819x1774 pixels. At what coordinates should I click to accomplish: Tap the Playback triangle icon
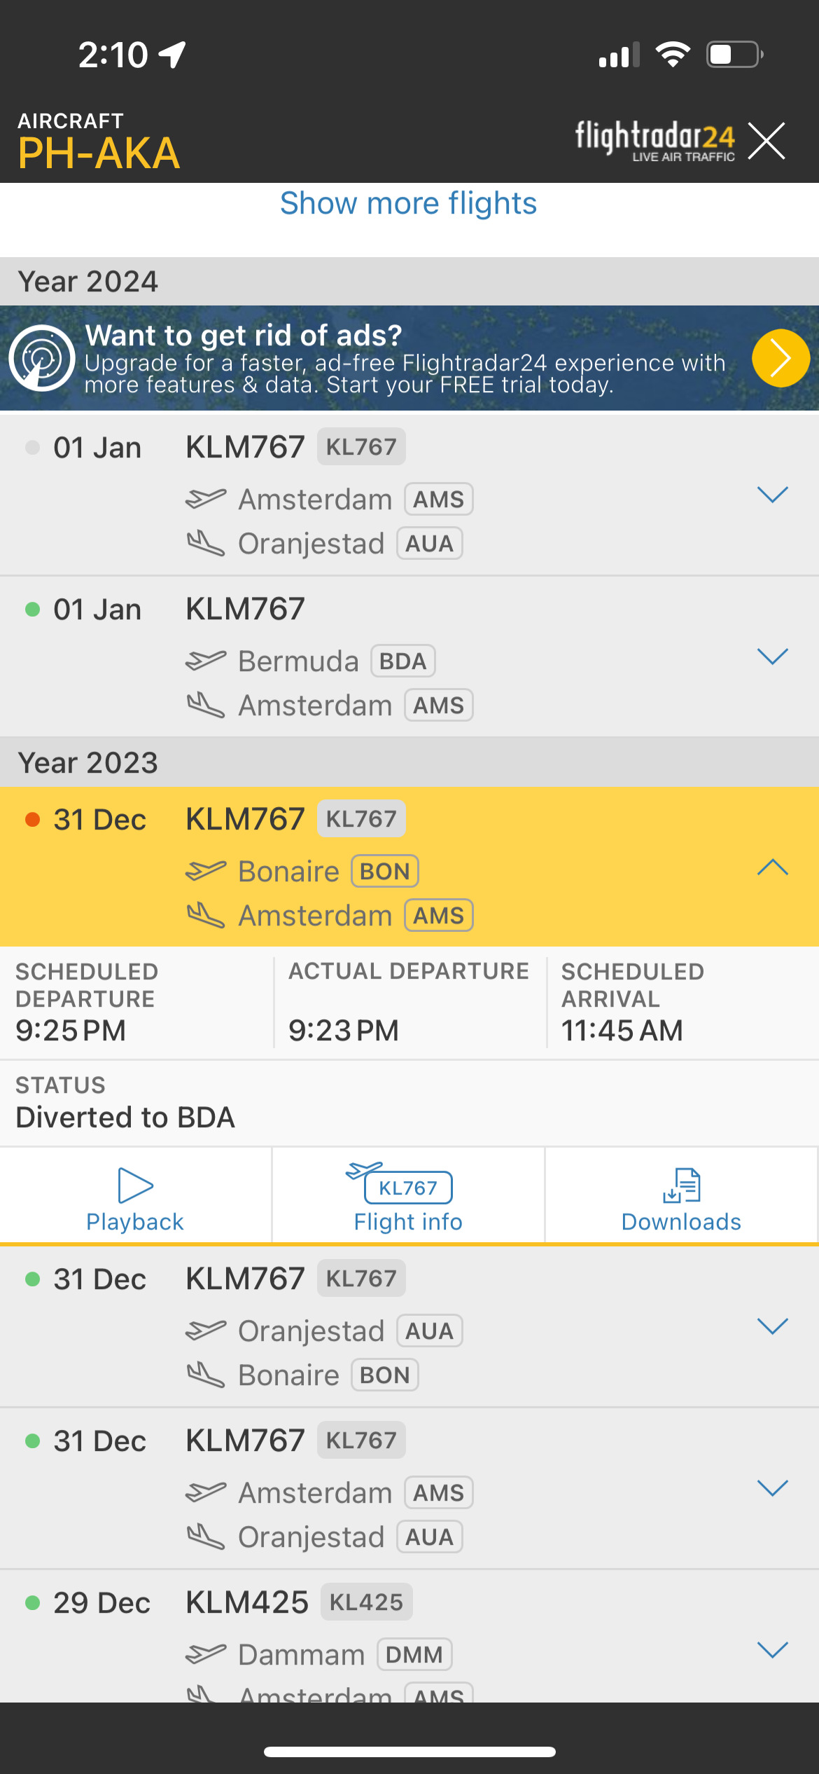pyautogui.click(x=135, y=1185)
